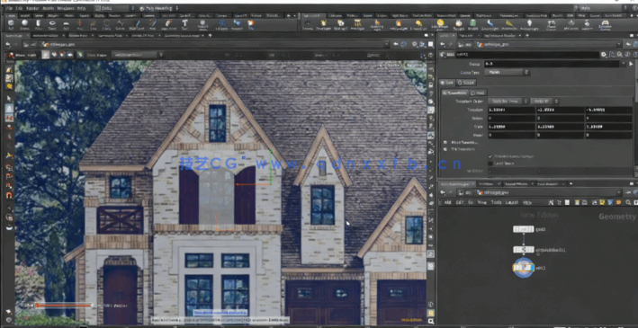The width and height of the screenshot is (638, 328).
Task: Select the Tube shelf tool
Action: coord(39,25)
